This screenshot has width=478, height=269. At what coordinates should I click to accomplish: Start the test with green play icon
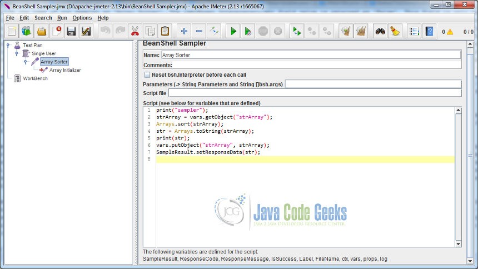point(233,31)
